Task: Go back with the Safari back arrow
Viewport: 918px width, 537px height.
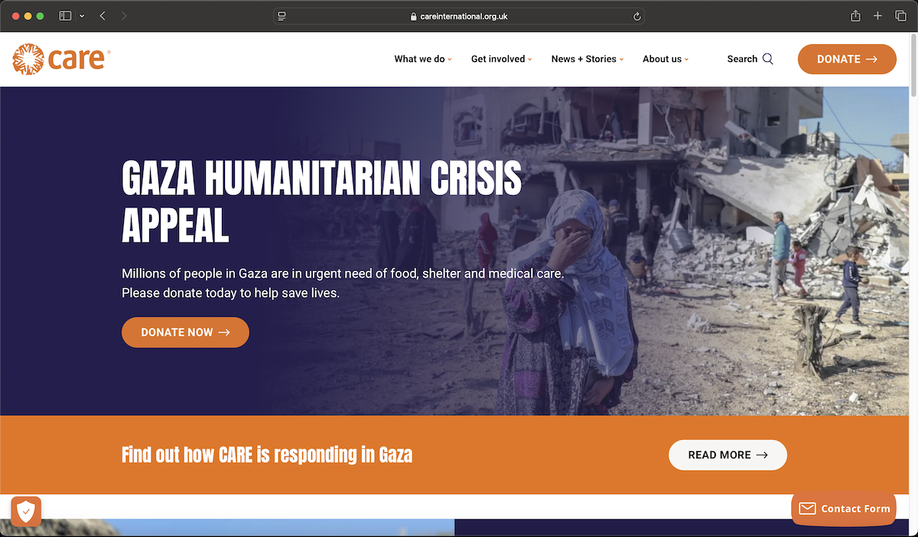Action: coord(103,16)
